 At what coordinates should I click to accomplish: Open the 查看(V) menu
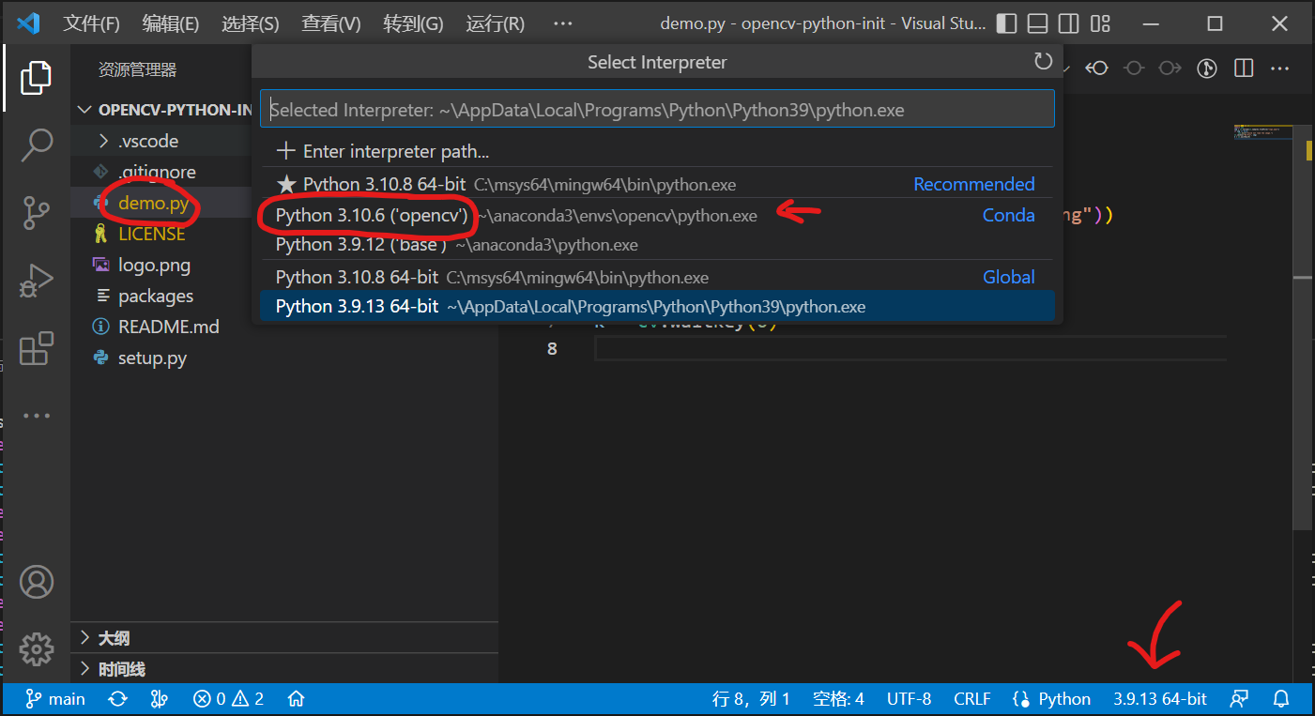pyautogui.click(x=330, y=23)
